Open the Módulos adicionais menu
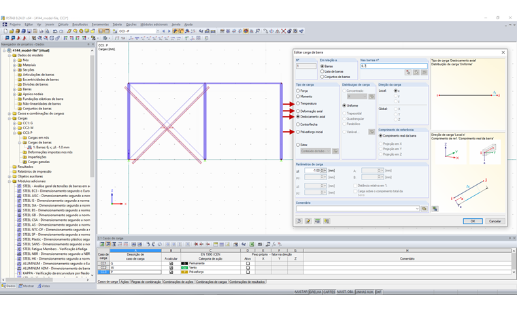The height and width of the screenshot is (310, 517). (154, 24)
